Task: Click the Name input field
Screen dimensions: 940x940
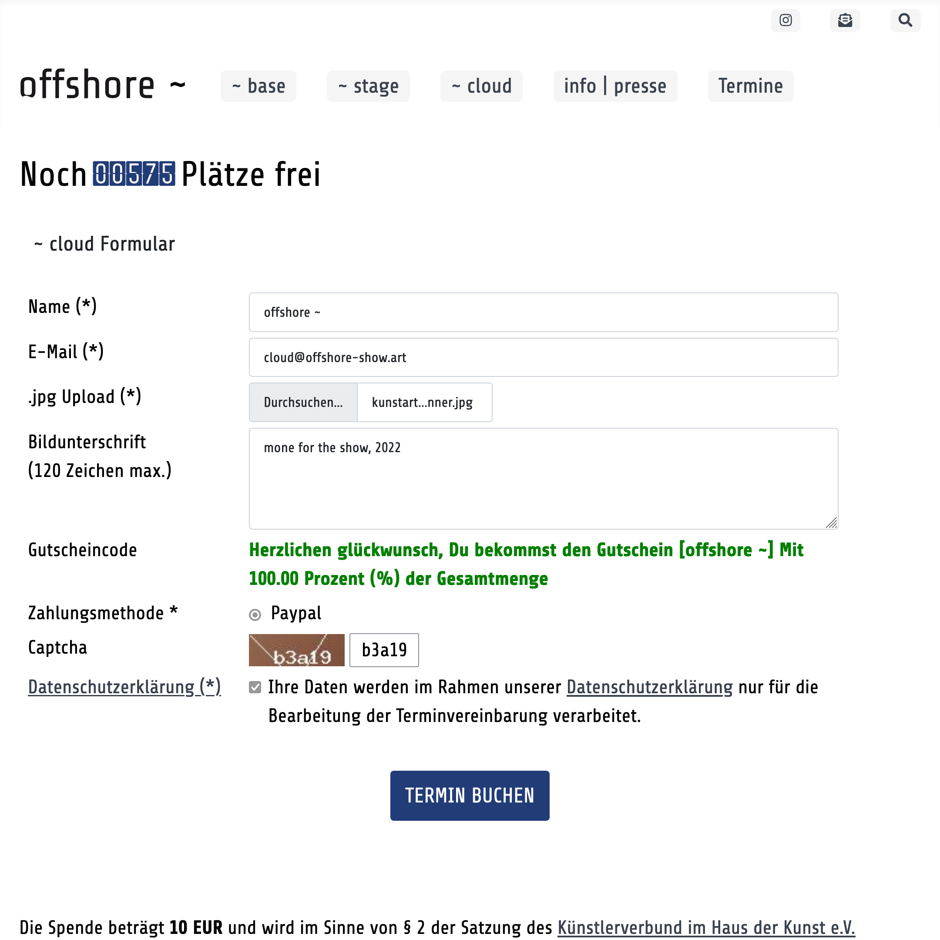Action: (543, 312)
